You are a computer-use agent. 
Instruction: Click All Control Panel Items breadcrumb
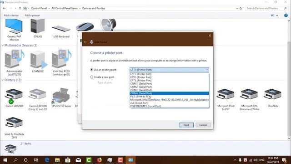coord(65,8)
